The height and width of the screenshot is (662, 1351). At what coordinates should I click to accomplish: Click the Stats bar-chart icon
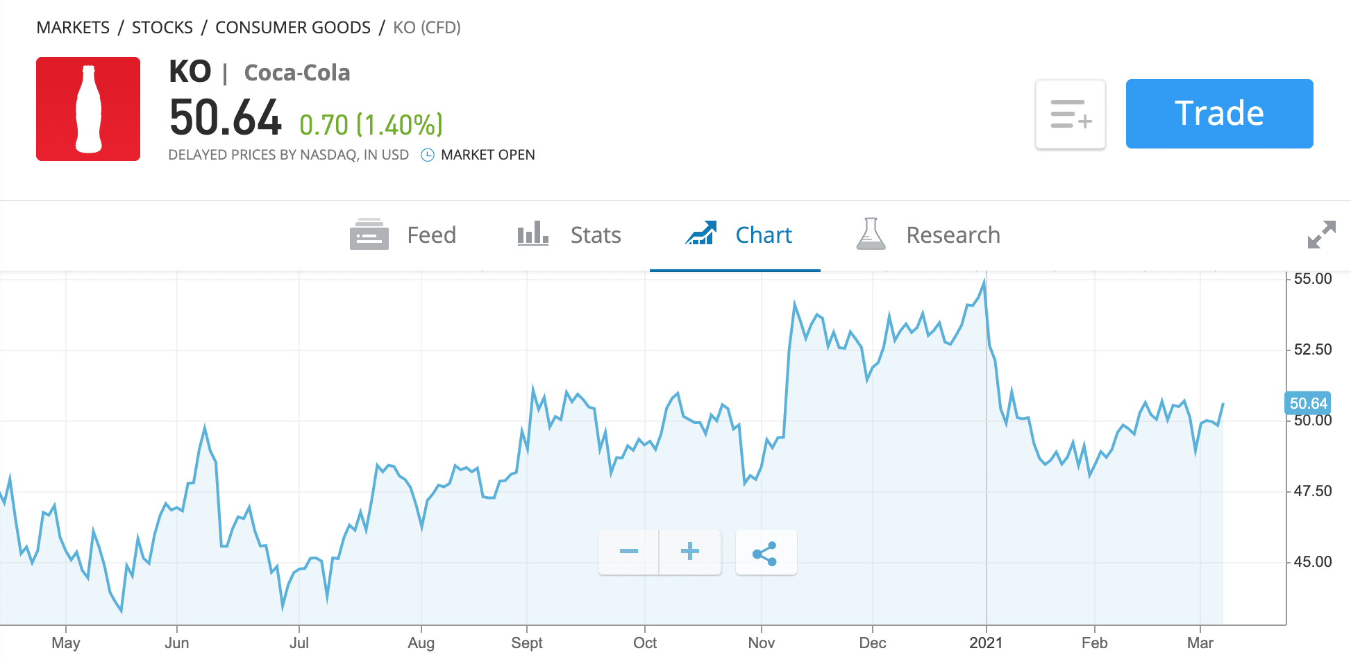pos(533,234)
